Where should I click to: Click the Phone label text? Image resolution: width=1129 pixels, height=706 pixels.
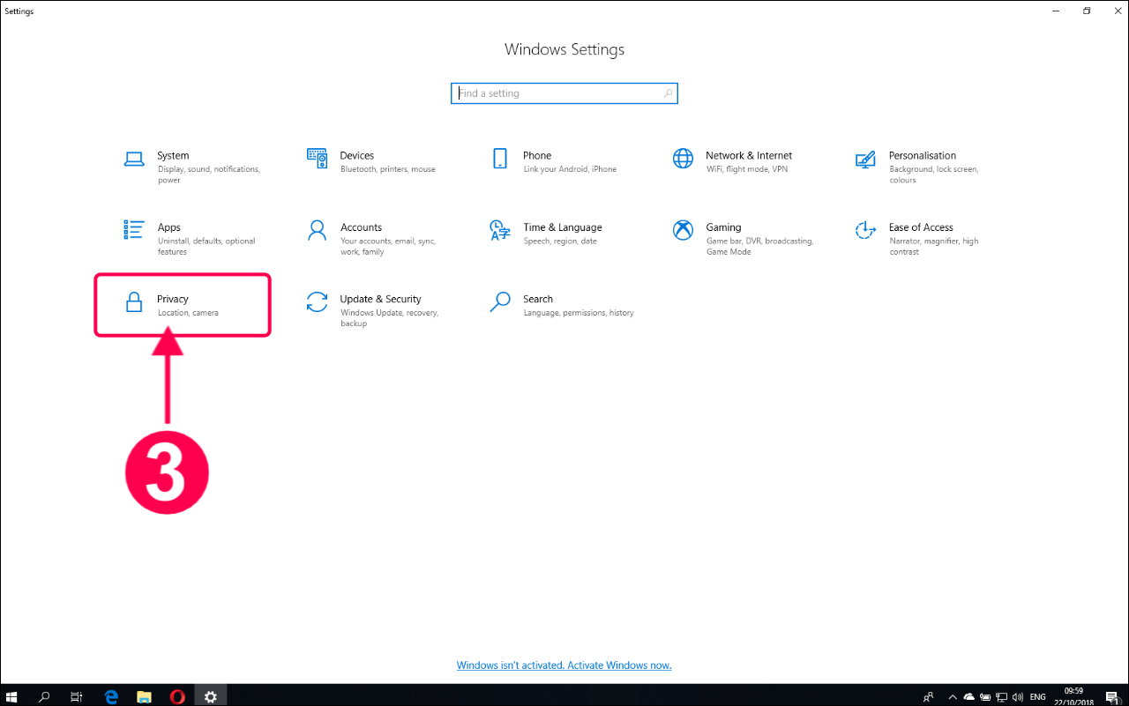[537, 155]
